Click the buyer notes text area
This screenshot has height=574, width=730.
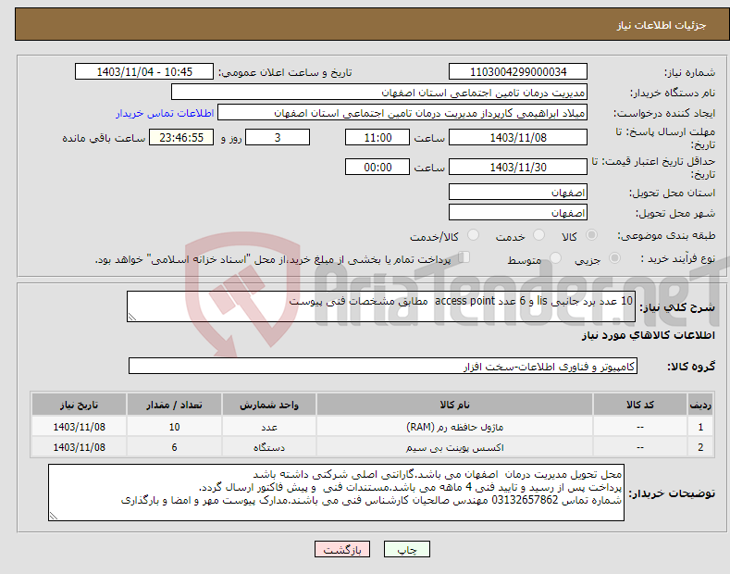(336, 493)
